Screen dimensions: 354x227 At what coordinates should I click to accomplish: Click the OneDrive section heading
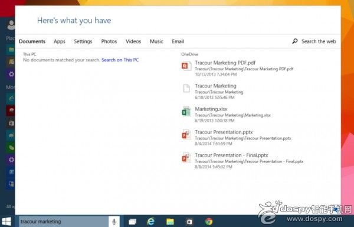[189, 54]
